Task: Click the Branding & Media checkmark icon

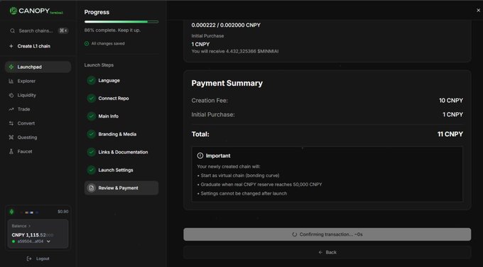Action: point(91,135)
